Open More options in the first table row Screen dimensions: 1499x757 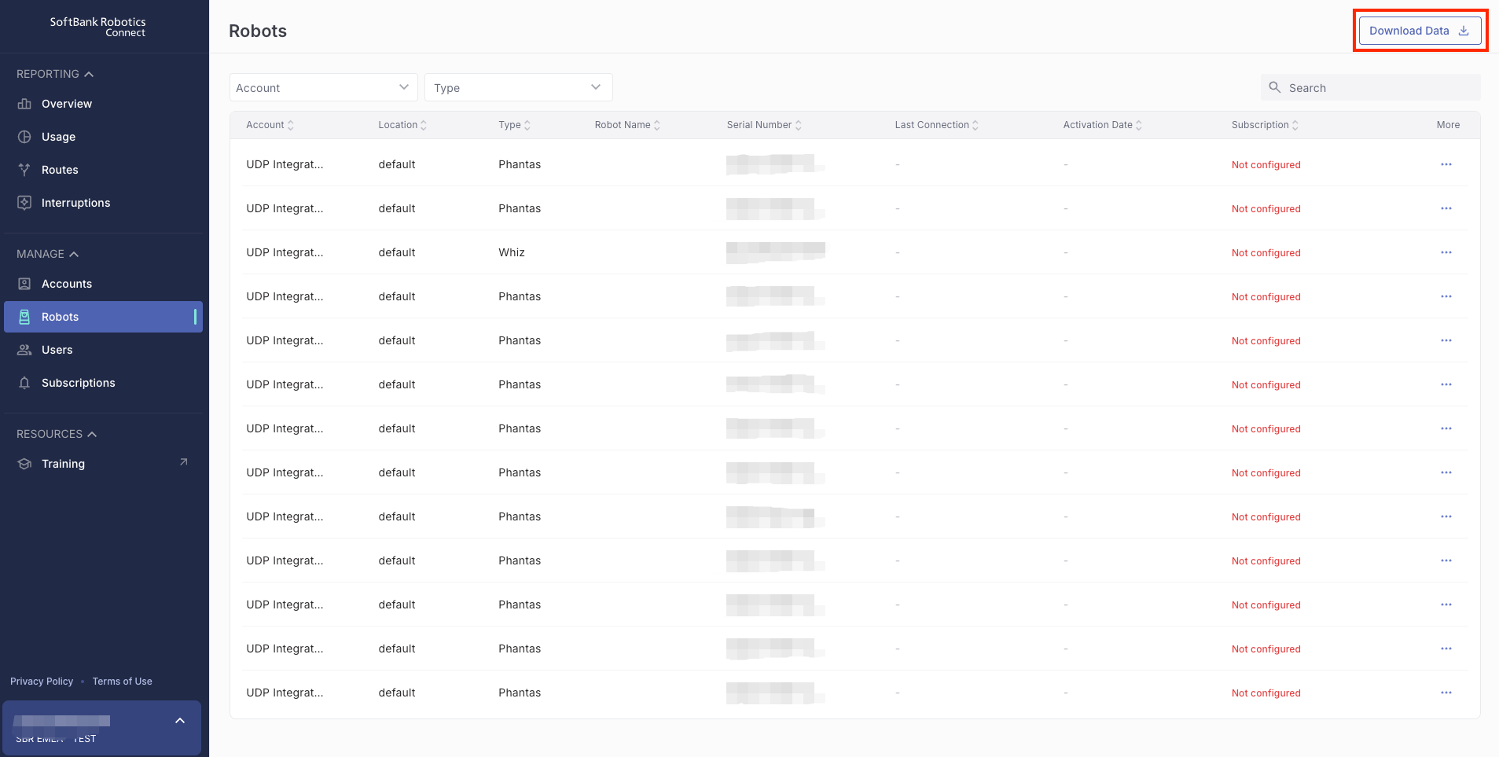1446,164
